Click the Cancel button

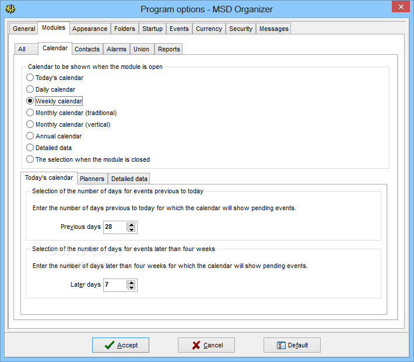click(206, 345)
